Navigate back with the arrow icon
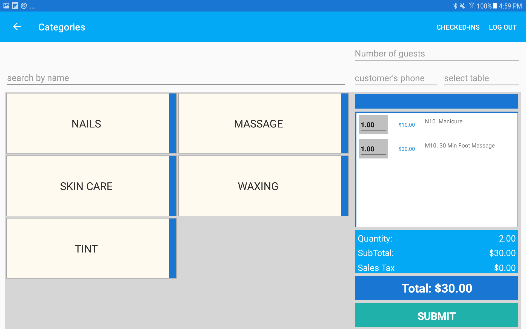Screen dimensions: 526x329 [x=17, y=27]
